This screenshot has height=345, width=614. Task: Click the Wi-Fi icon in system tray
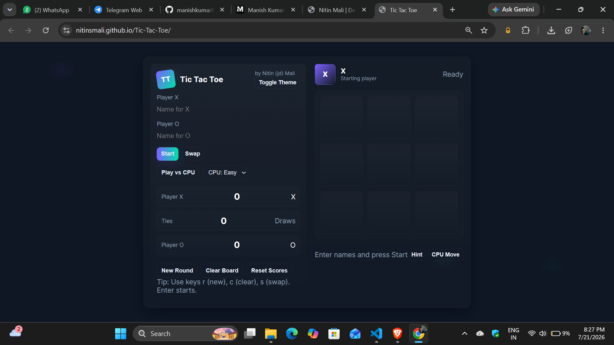531,334
